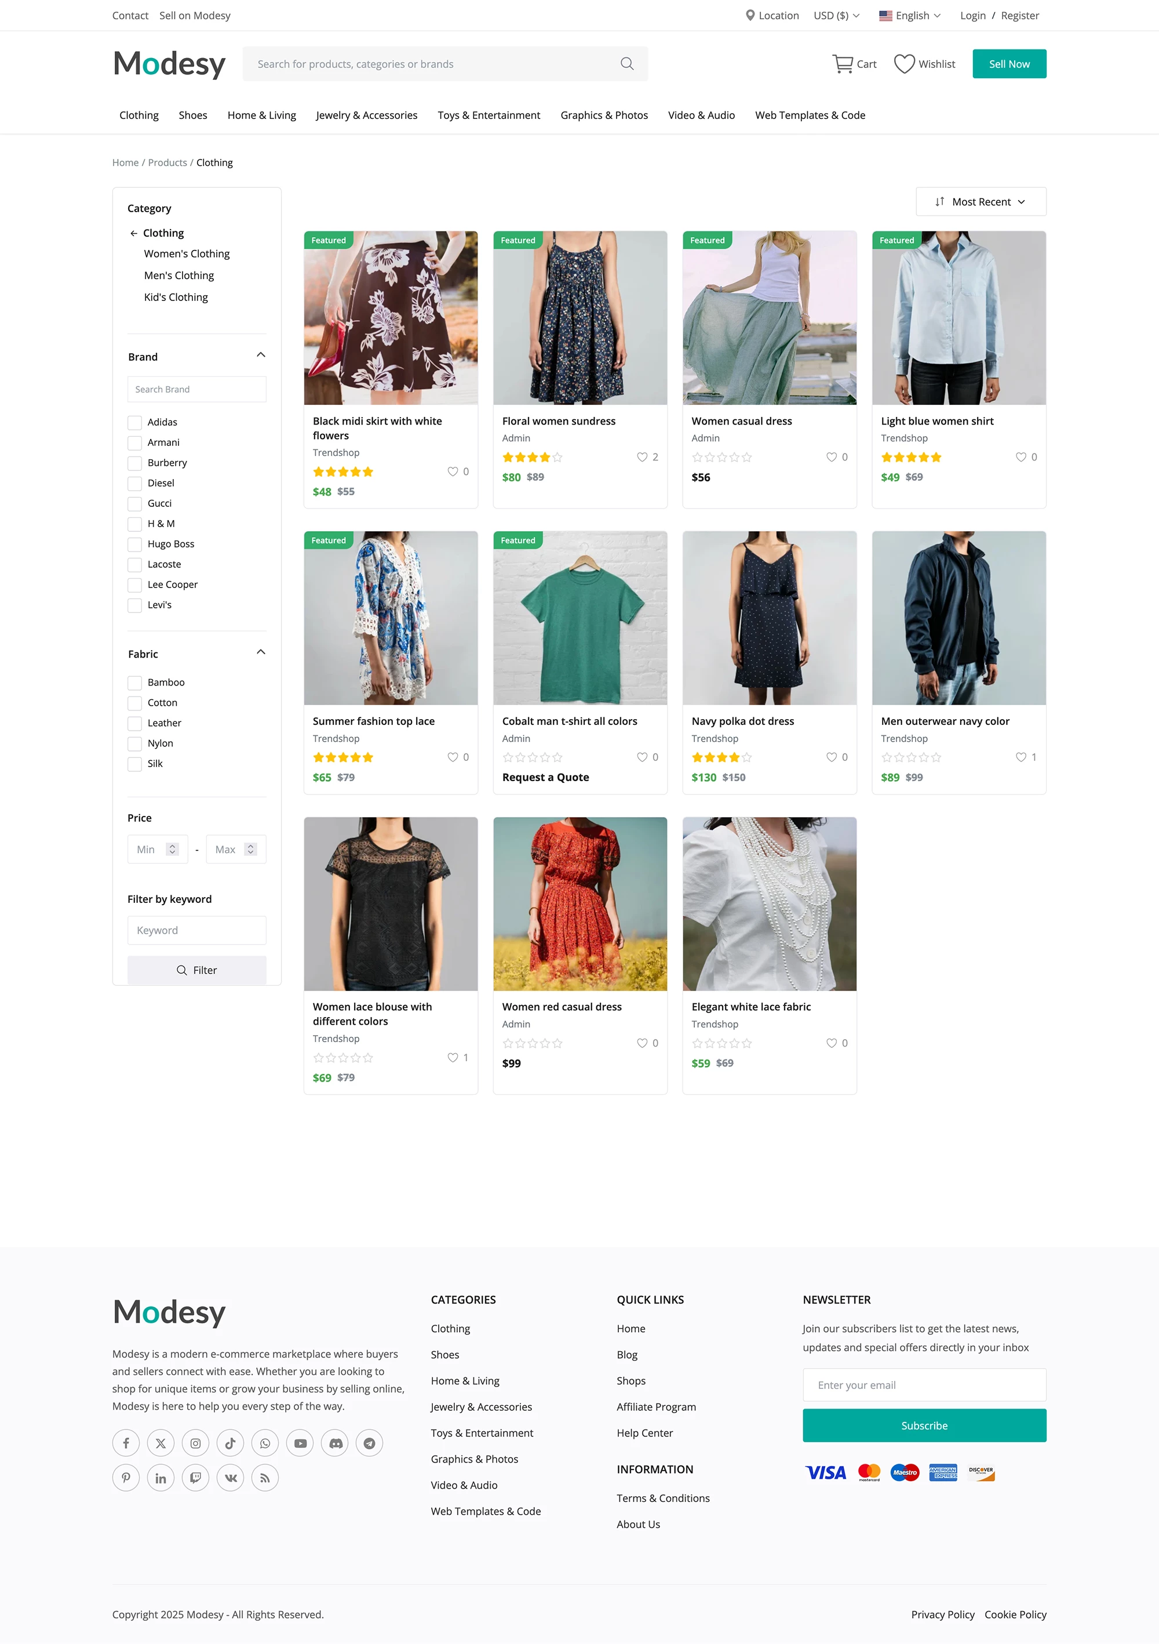1159x1644 pixels.
Task: Enable the Gucci brand filter checkbox
Action: 134,503
